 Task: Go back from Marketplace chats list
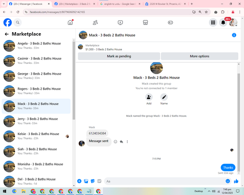tap(6, 34)
